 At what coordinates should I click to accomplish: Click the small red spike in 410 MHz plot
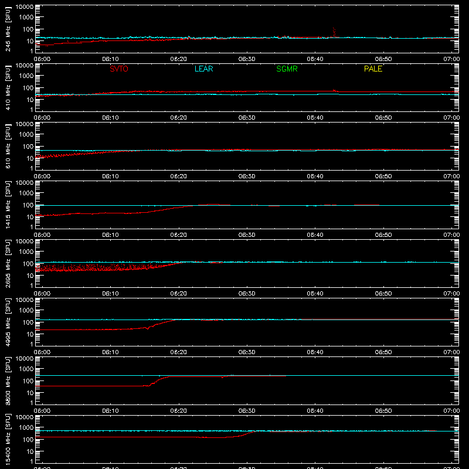click(334, 90)
